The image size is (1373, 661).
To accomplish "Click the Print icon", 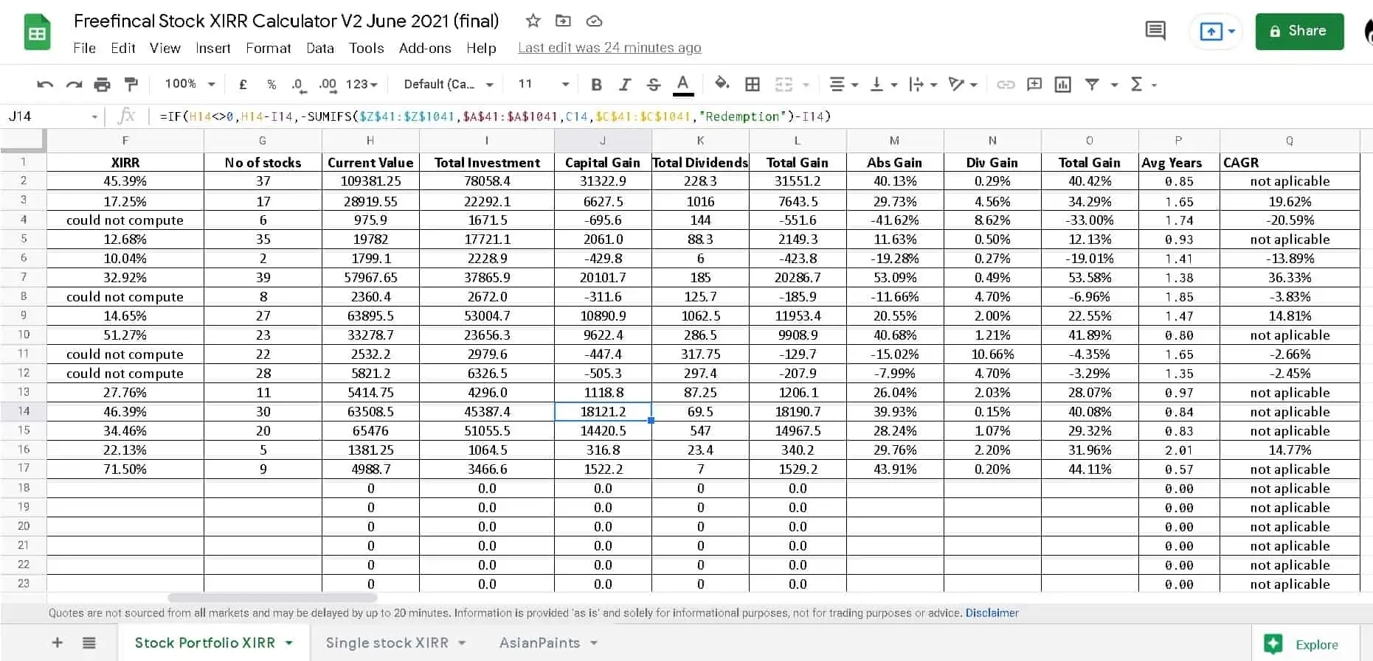I will pyautogui.click(x=103, y=85).
